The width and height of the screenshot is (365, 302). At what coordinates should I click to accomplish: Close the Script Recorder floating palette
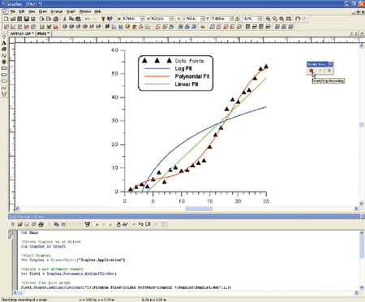[x=331, y=64]
